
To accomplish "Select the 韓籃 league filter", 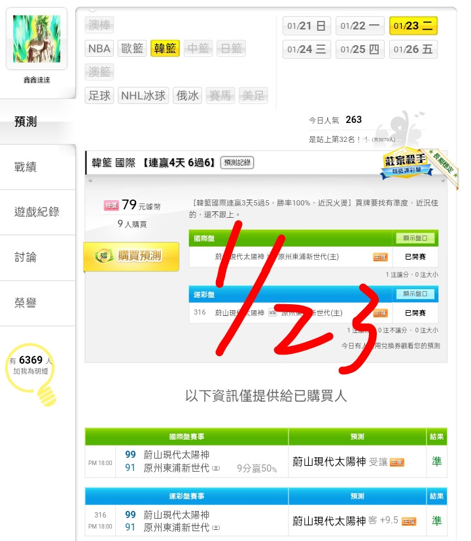I will [x=165, y=48].
